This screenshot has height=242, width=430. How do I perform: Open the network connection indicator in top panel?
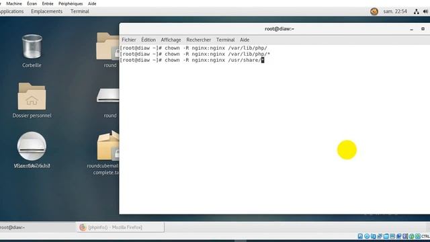coord(417,11)
